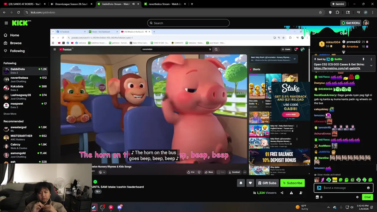Click Gift Subs button

pos(267,183)
